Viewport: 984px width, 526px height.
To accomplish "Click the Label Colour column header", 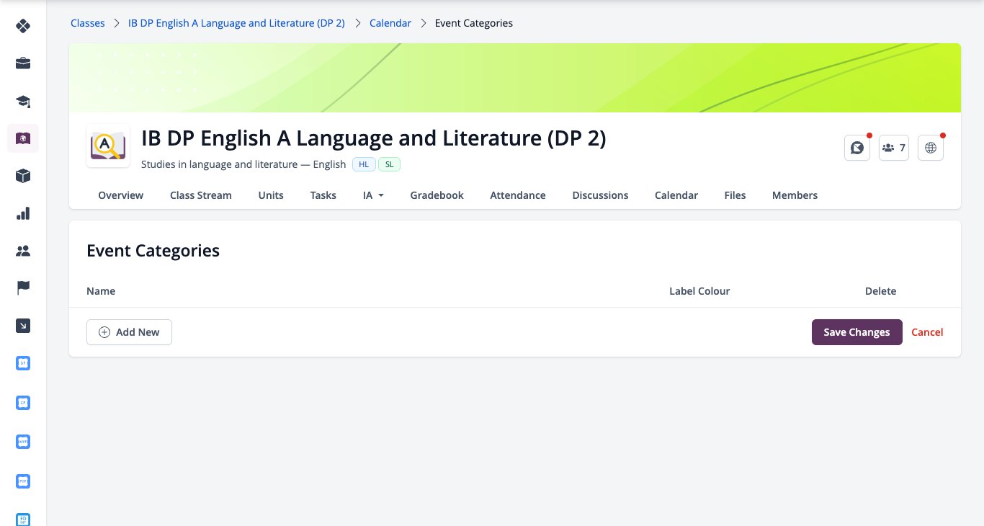I will coord(699,291).
